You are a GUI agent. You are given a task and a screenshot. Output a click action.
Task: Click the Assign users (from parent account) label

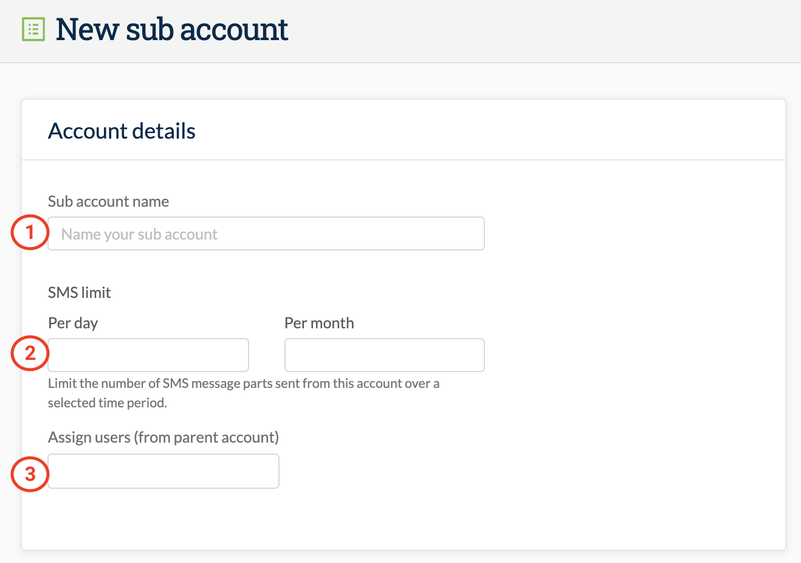pyautogui.click(x=163, y=437)
